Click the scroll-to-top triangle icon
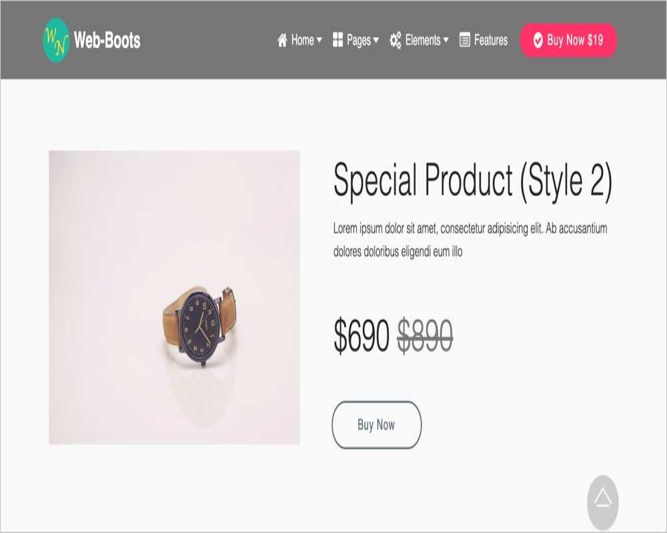This screenshot has width=667, height=533. click(602, 498)
